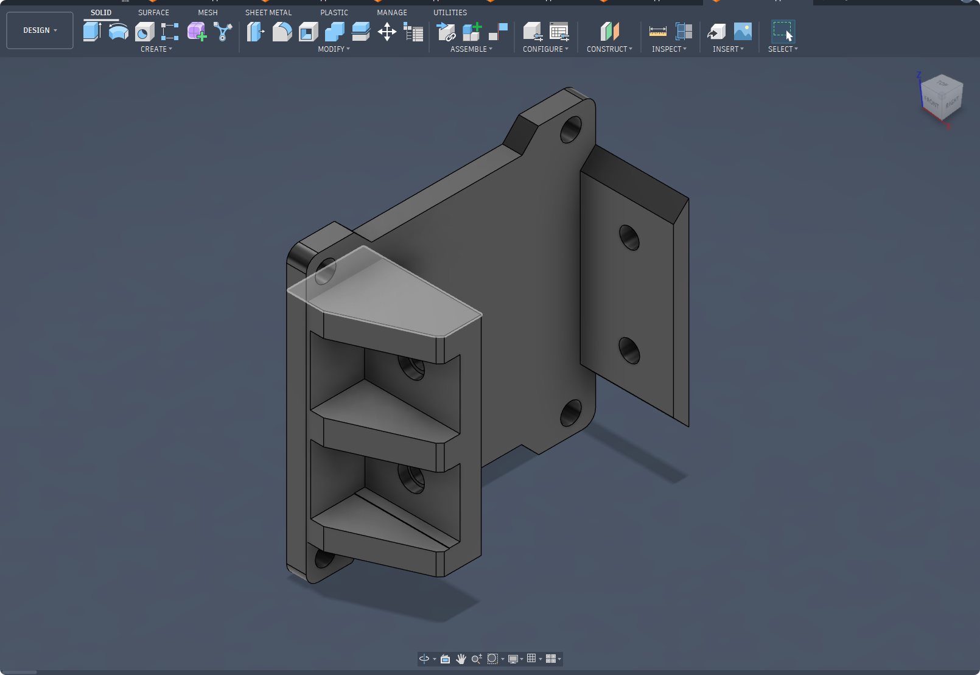Viewport: 980px width, 675px height.
Task: Open the Create Form purple icon
Action: (x=197, y=31)
